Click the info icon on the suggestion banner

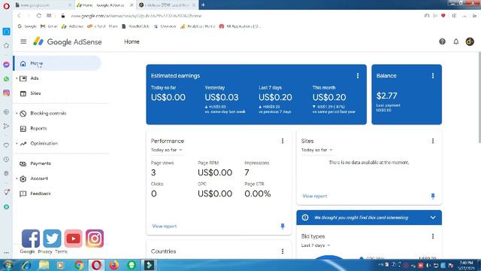pos(305,218)
